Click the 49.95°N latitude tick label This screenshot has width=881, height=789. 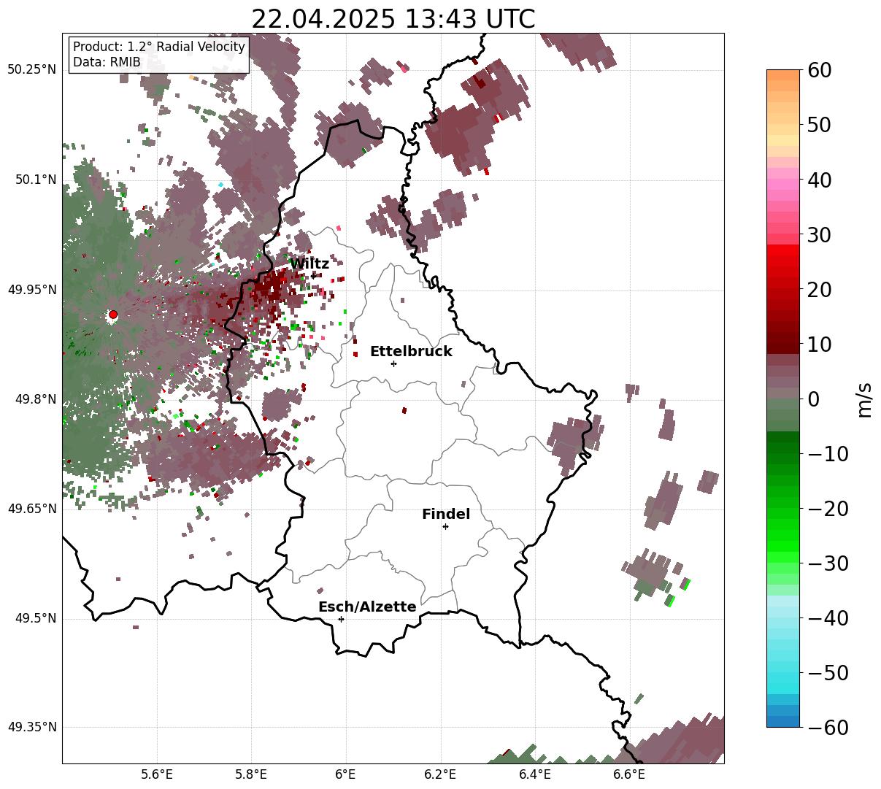click(x=31, y=290)
